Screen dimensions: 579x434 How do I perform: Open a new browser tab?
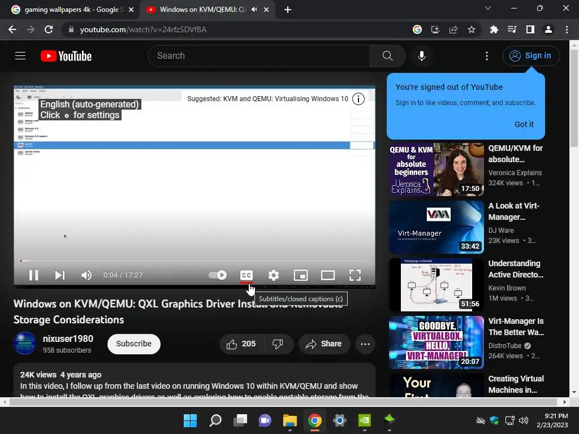[x=288, y=10]
